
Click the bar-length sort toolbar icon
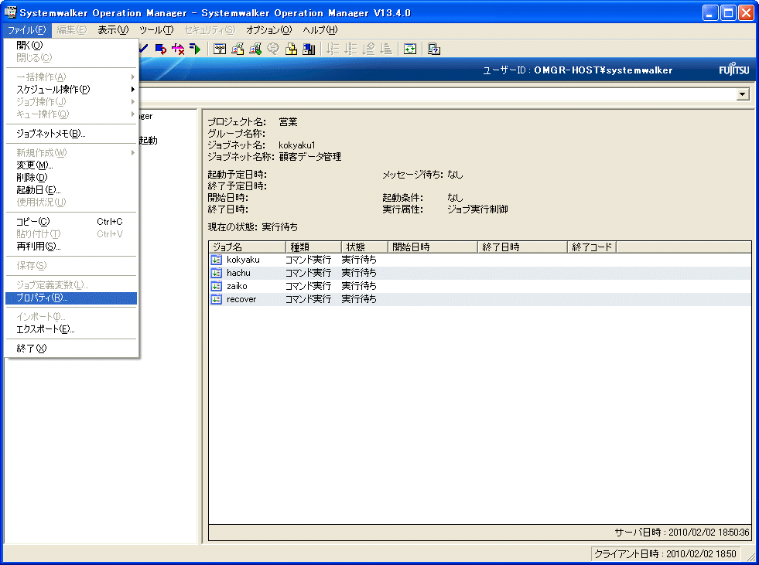click(x=386, y=49)
